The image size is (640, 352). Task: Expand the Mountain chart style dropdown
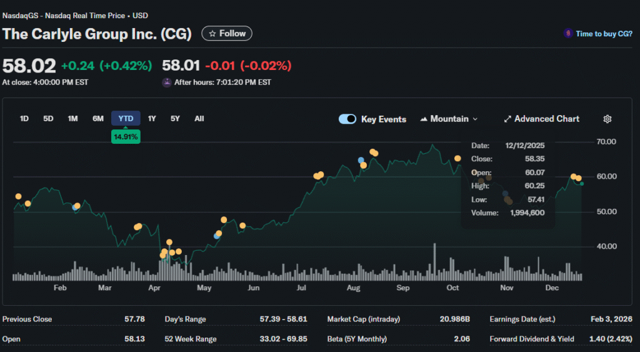tap(475, 119)
